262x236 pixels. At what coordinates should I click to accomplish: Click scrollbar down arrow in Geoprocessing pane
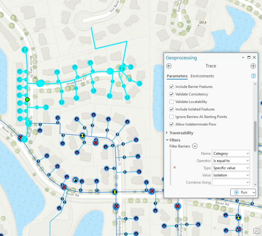(255, 185)
